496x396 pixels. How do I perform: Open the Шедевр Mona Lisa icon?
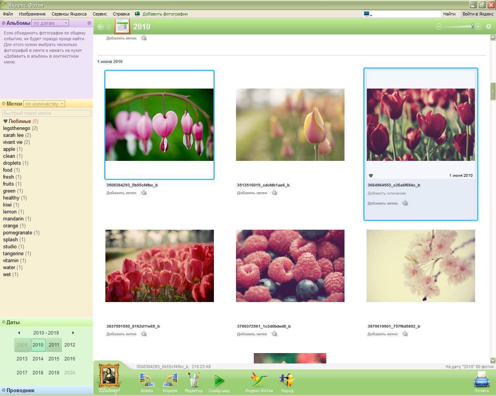pos(108,376)
